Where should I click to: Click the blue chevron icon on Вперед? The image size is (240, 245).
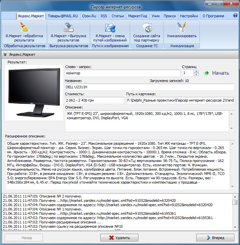(208, 238)
